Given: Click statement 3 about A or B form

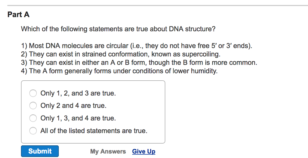Looking at the screenshot, I should click(x=139, y=63).
